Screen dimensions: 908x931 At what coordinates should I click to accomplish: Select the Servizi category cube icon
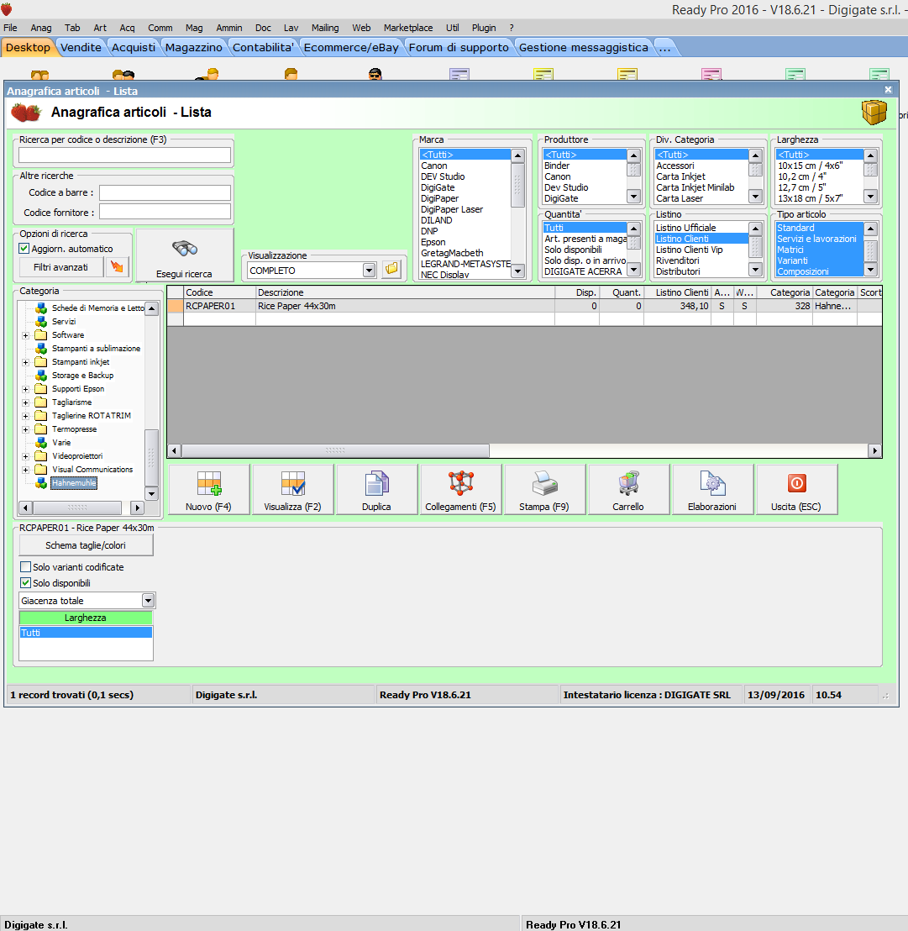41,321
